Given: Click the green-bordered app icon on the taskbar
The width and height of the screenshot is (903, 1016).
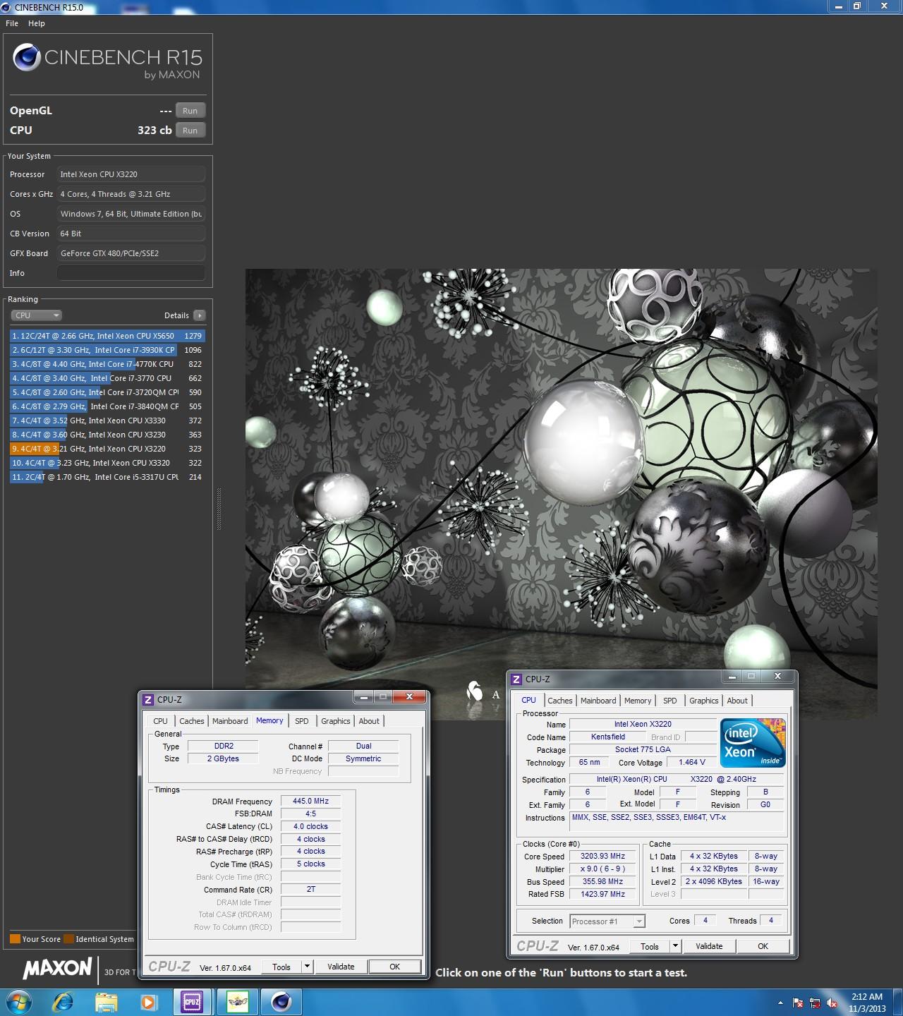Looking at the screenshot, I should [x=237, y=1002].
